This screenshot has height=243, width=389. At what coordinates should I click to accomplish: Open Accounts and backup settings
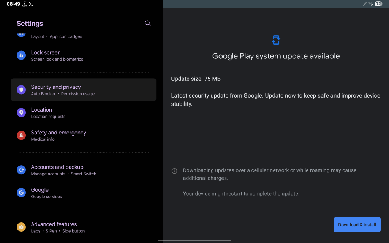pos(83,170)
